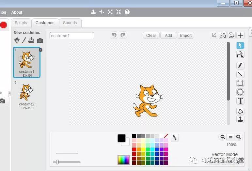Select the costume1 thumbnail
252x171 pixels.
click(x=27, y=62)
